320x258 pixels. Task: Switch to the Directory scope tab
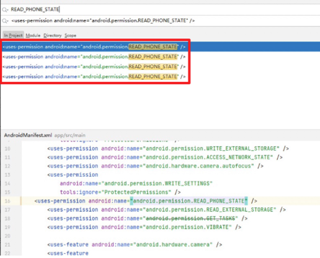[x=52, y=35]
